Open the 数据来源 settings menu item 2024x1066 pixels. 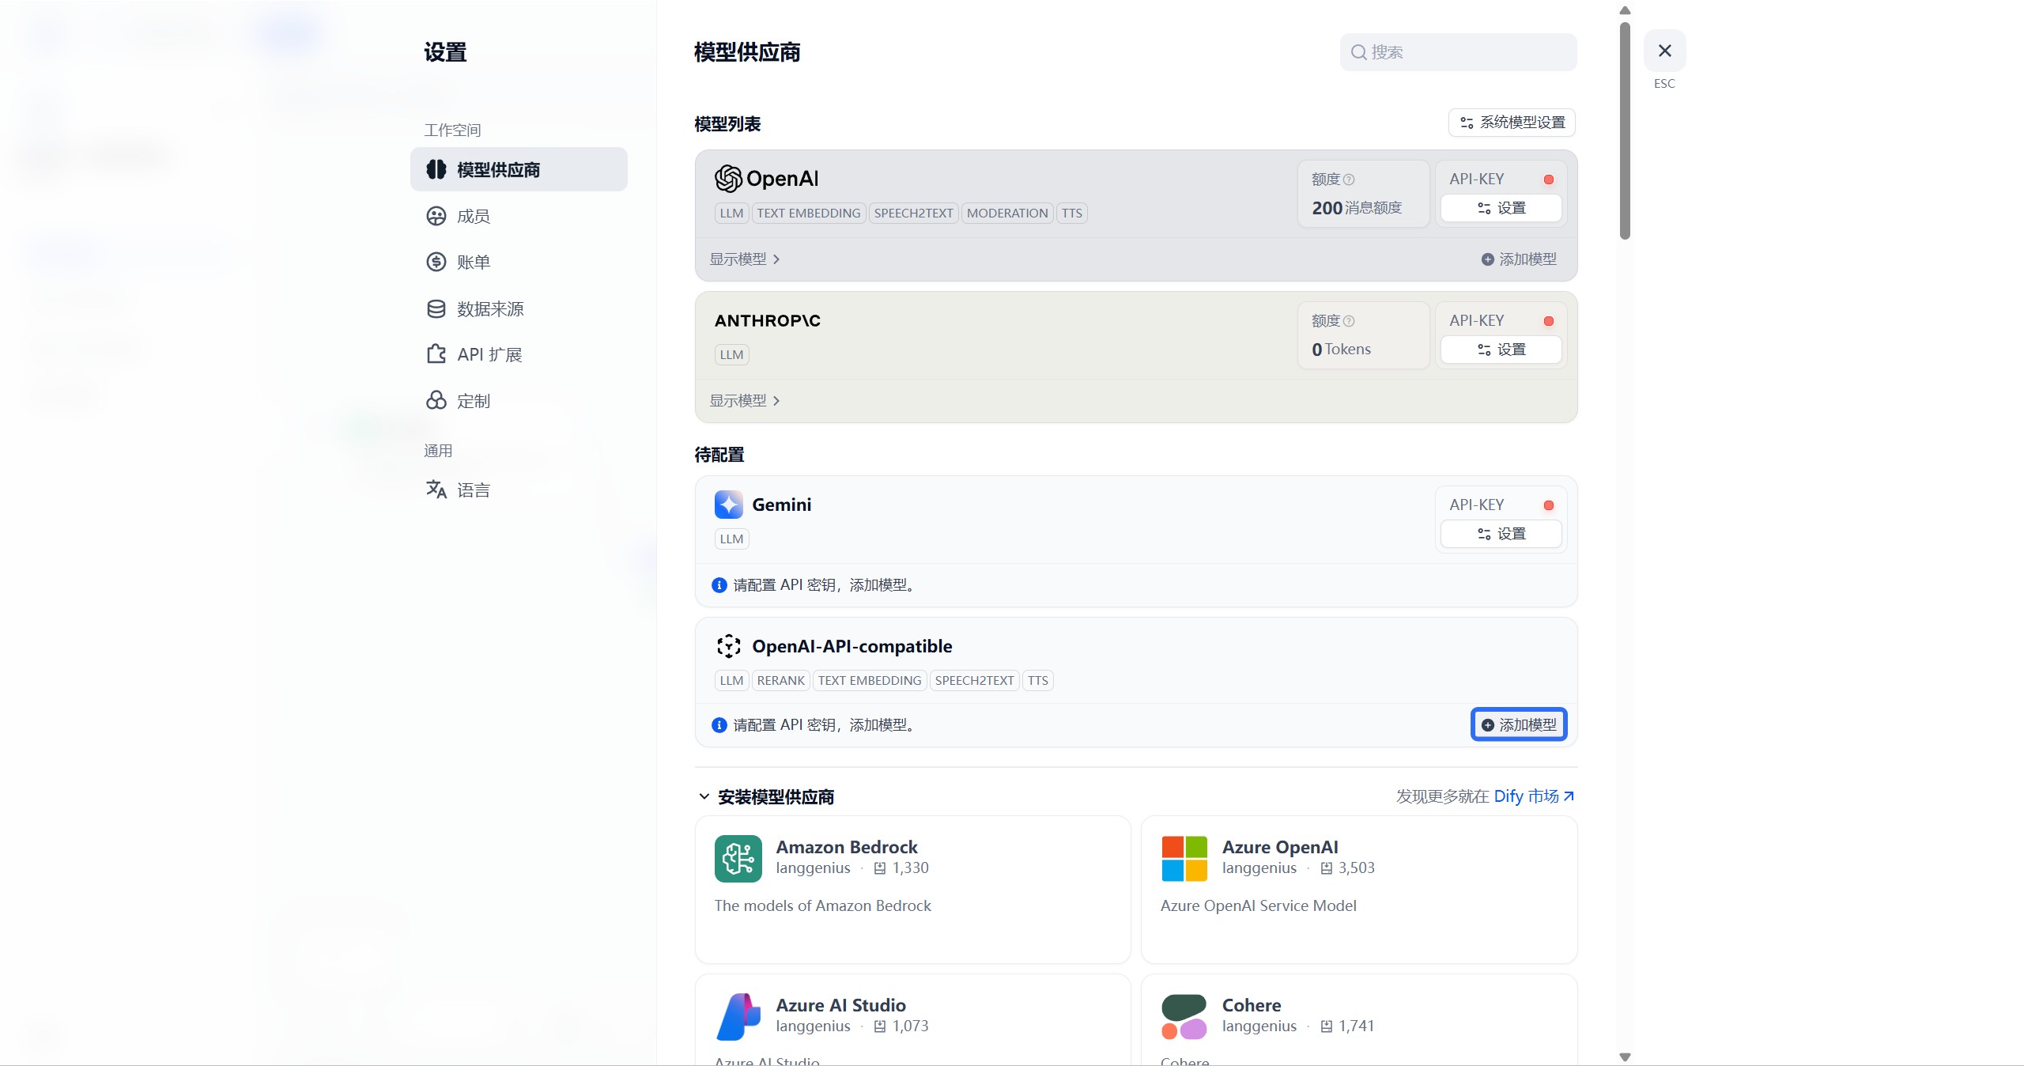tap(489, 308)
